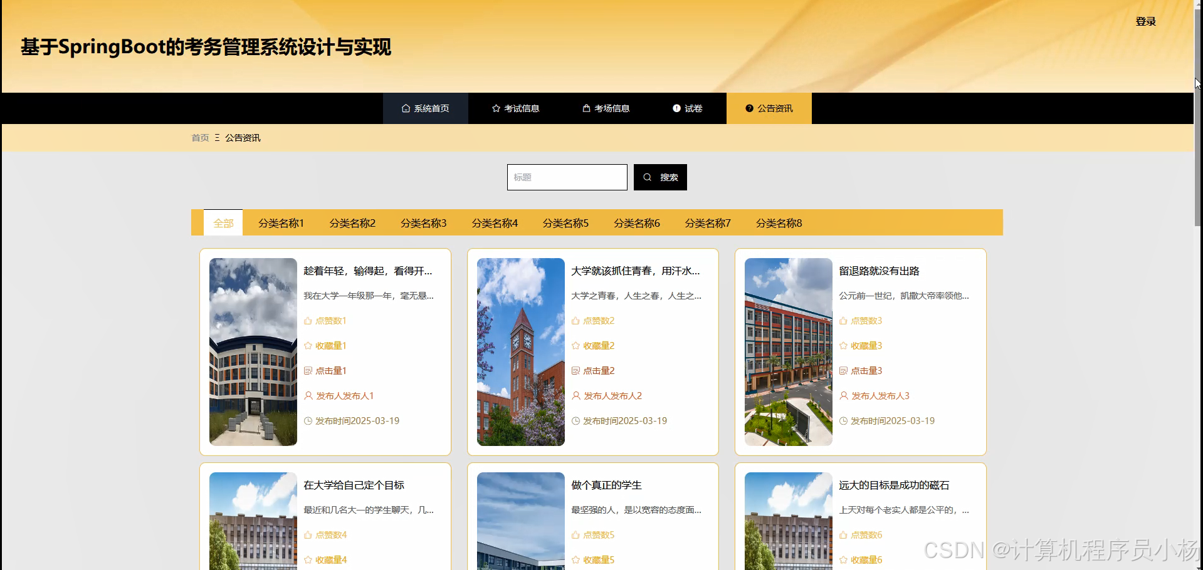Select the 分类名称1 category tab
Viewport: 1203px width, 570px height.
click(281, 223)
